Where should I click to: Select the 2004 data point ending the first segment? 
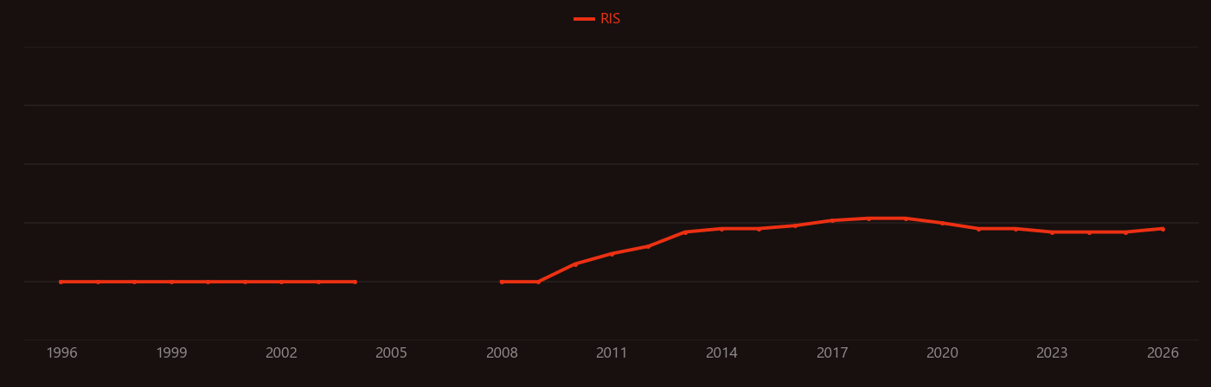pyautogui.click(x=355, y=282)
